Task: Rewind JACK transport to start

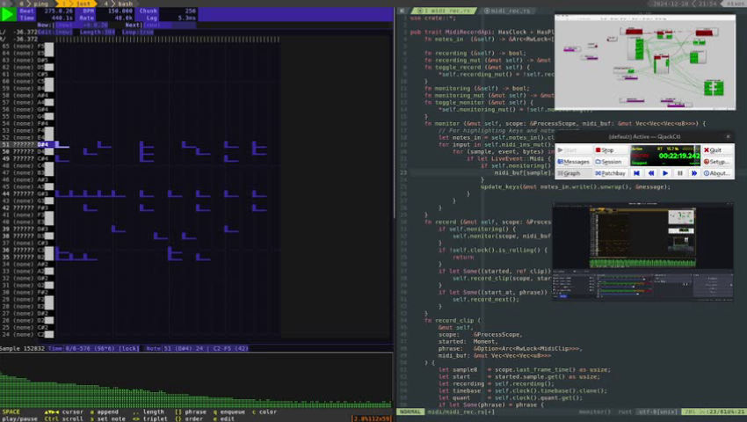Action: coord(637,173)
